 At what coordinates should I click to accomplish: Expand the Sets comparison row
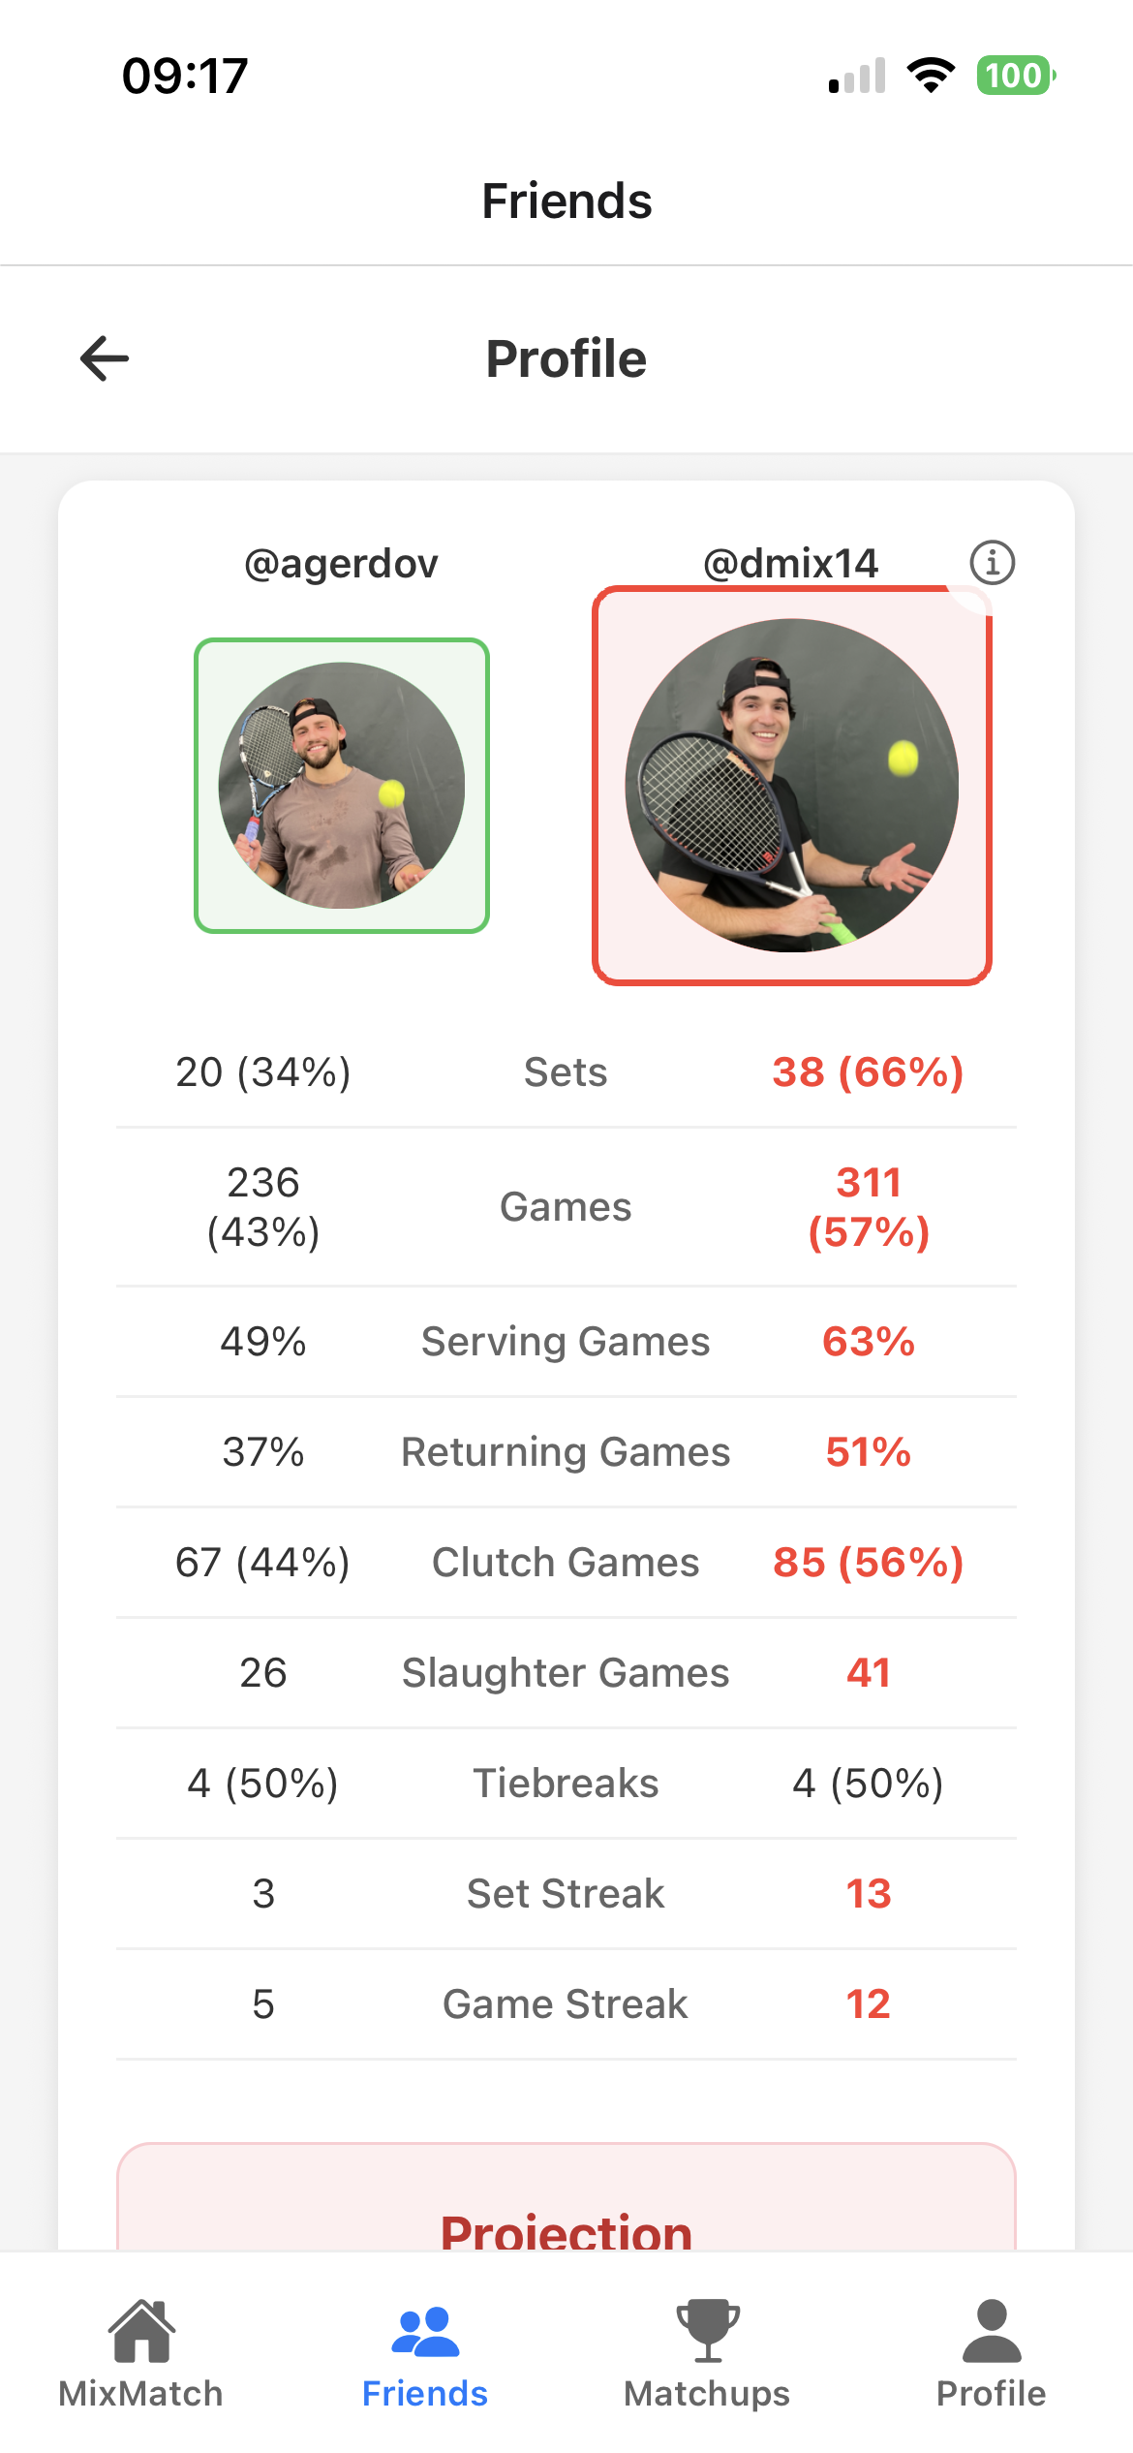[x=566, y=1071]
